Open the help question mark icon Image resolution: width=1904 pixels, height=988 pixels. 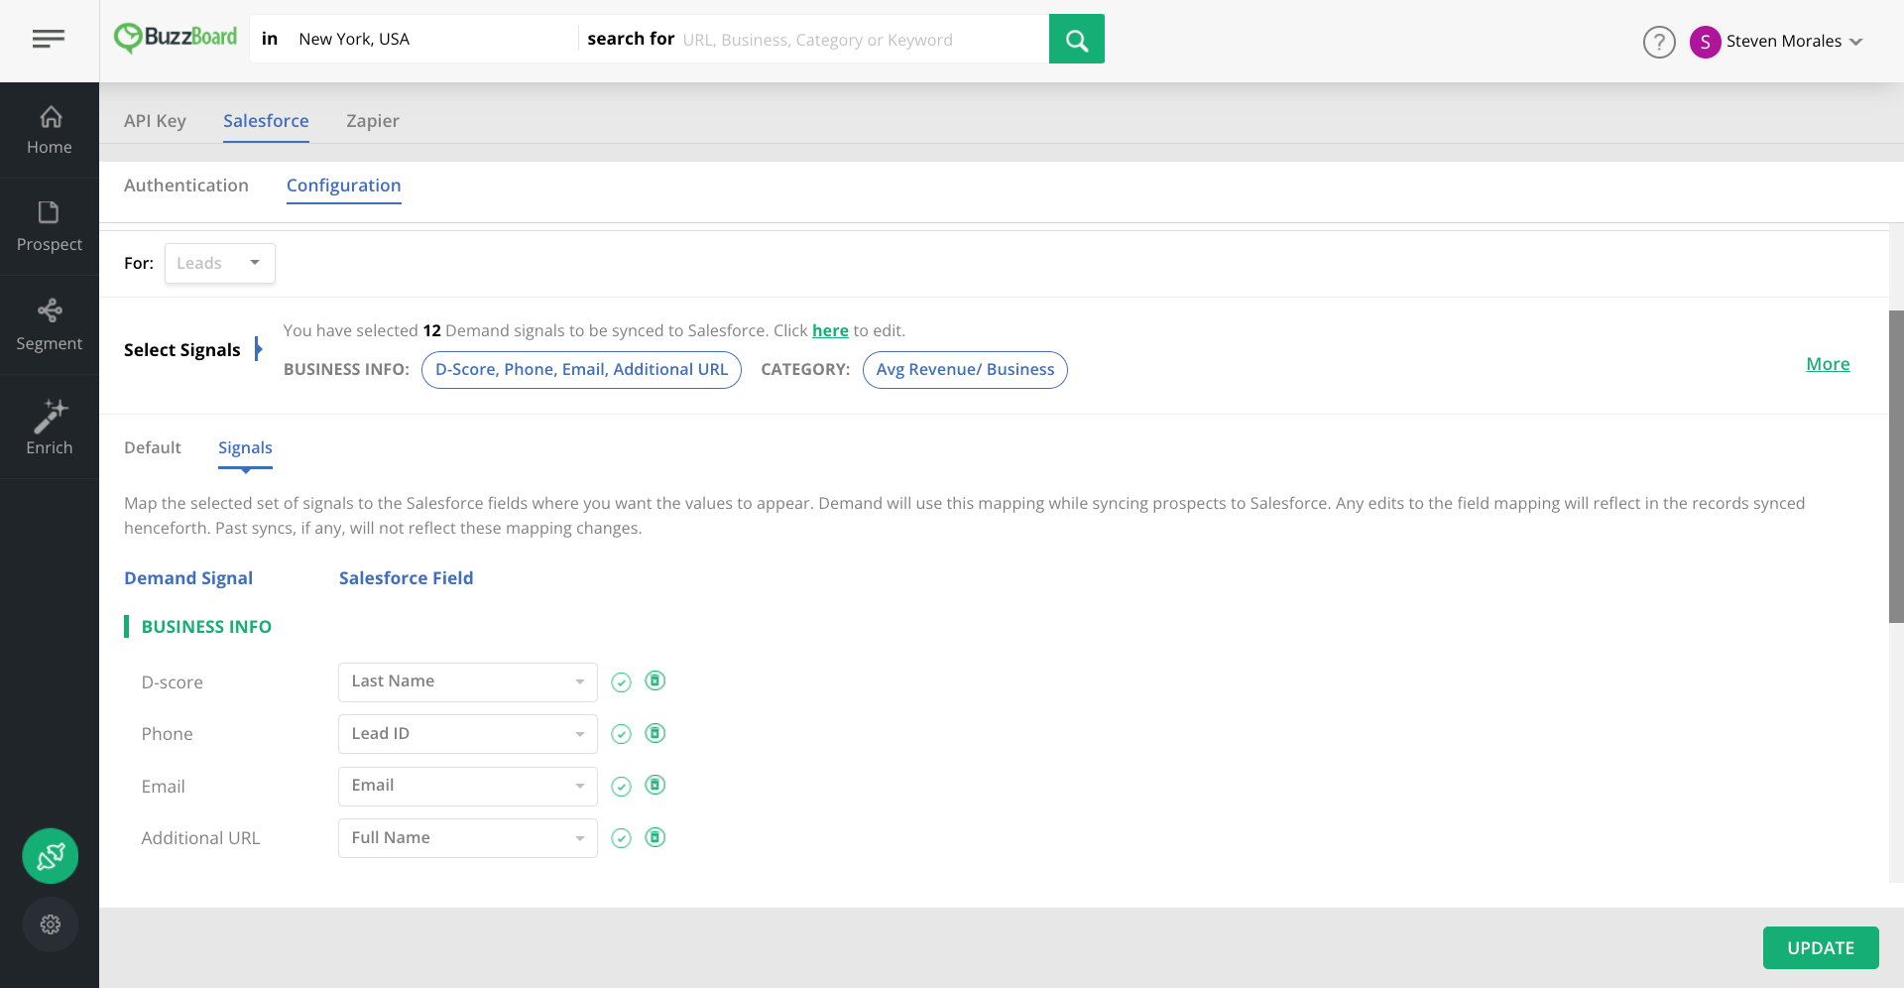(x=1659, y=42)
